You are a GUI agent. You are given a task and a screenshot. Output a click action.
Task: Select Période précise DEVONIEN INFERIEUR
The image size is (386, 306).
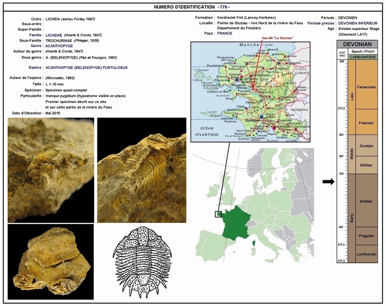[x=358, y=23]
